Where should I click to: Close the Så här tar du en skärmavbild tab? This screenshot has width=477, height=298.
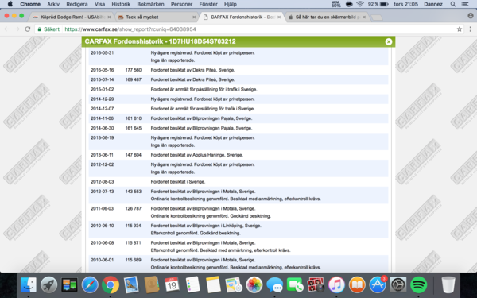(x=364, y=17)
